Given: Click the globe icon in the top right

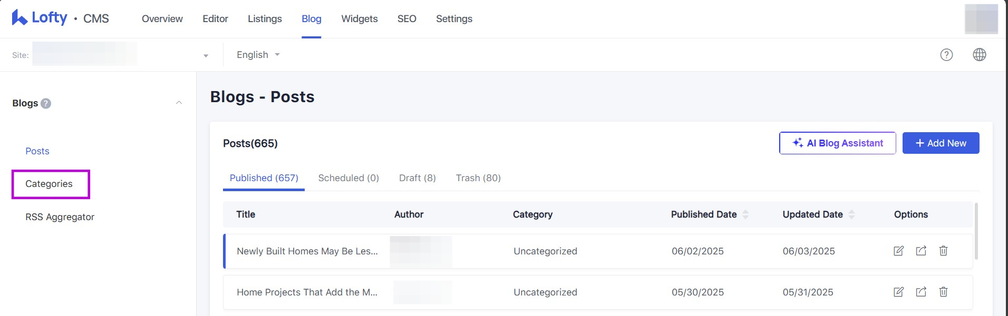Looking at the screenshot, I should [x=979, y=55].
